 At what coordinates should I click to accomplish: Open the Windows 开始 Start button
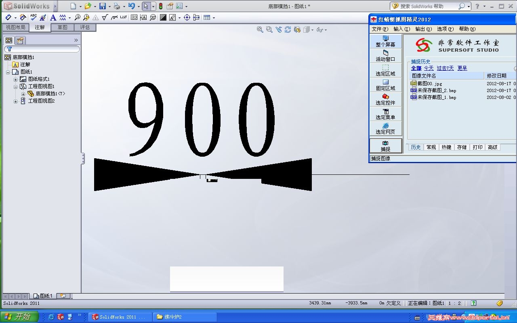19,317
